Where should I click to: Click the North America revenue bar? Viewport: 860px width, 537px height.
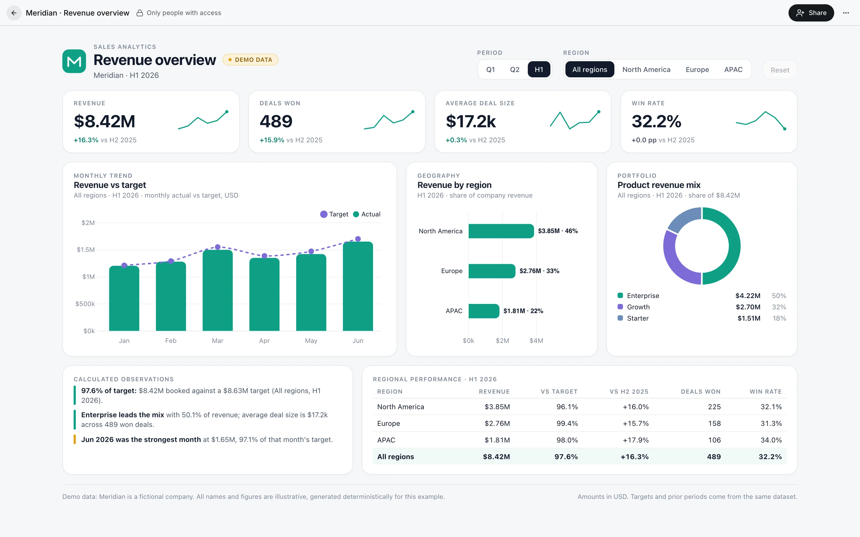[501, 231]
